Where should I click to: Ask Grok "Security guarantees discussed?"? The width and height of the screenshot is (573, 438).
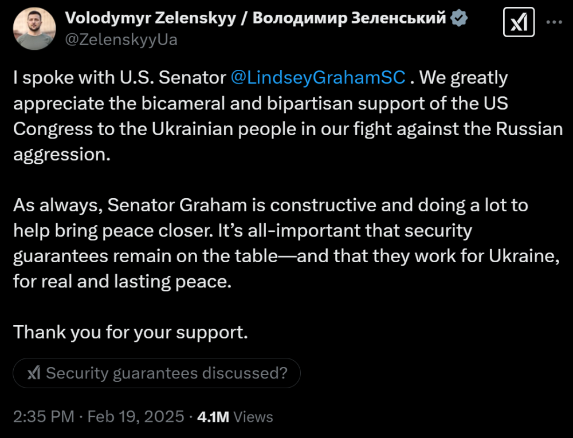pos(166,373)
